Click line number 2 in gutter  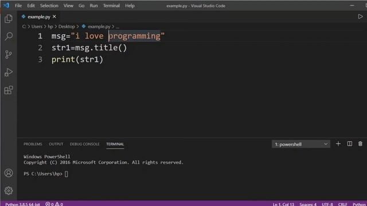[40, 47]
